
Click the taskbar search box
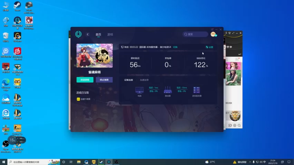pos(34,162)
